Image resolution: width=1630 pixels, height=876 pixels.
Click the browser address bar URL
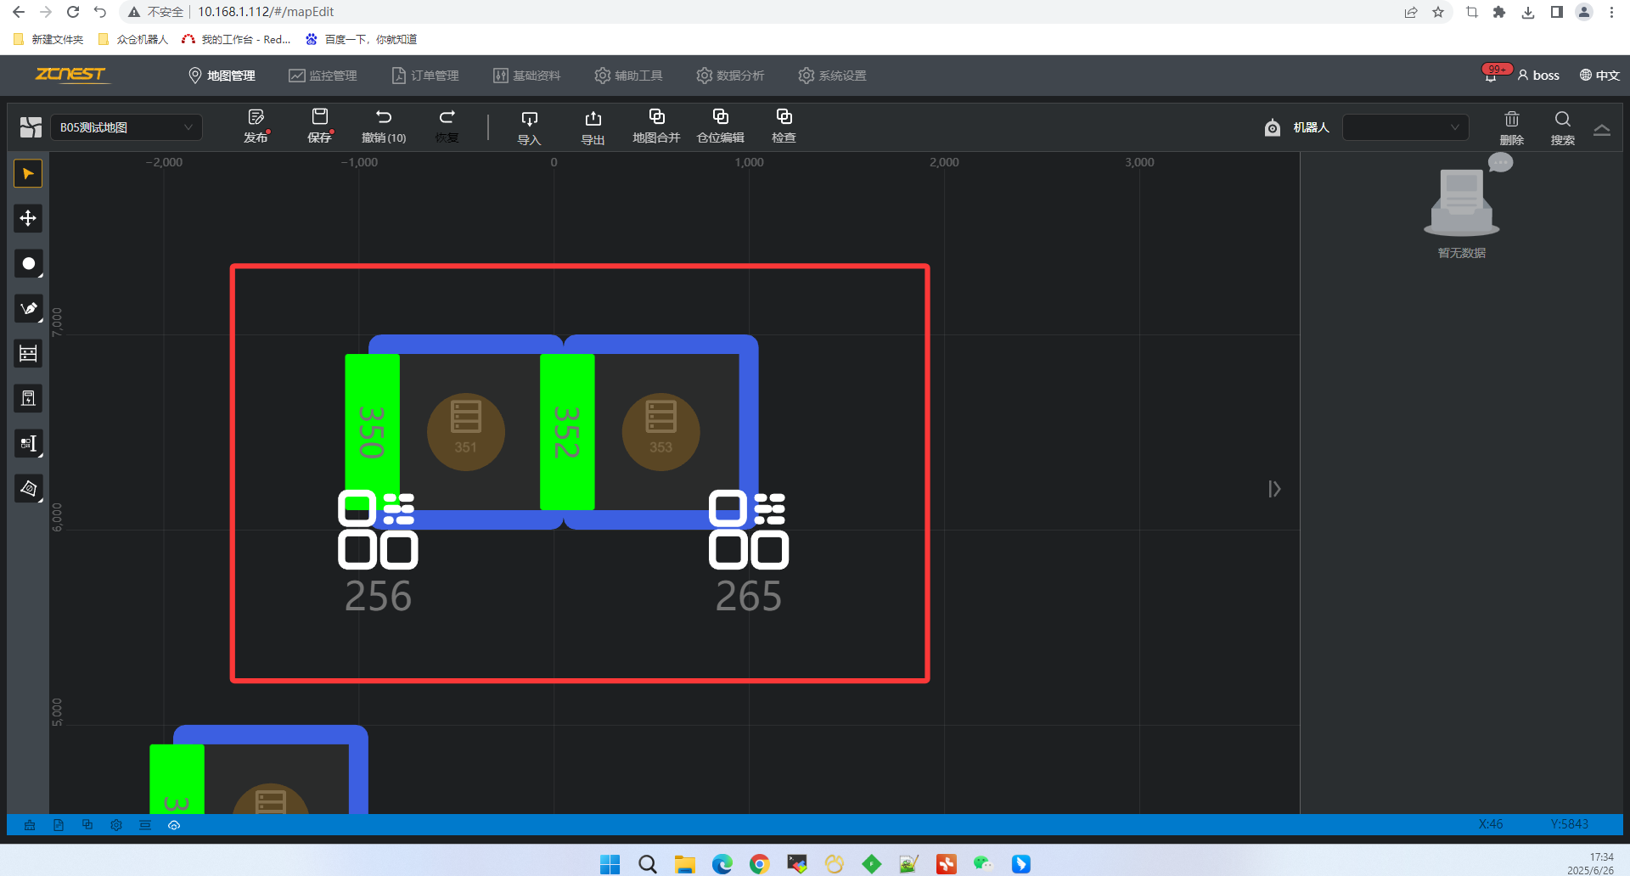pyautogui.click(x=266, y=12)
